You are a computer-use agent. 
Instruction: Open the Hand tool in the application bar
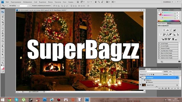coord(96,2)
